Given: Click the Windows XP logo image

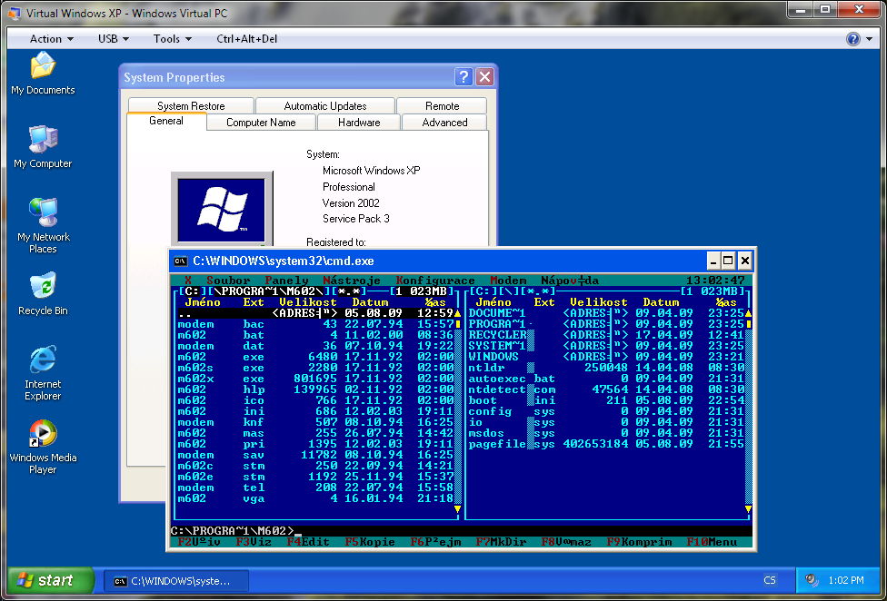Looking at the screenshot, I should click(x=222, y=210).
